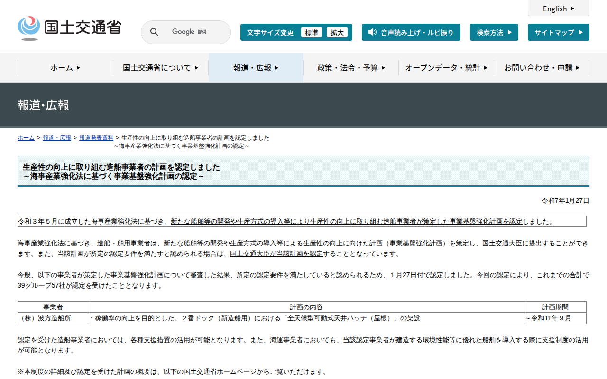The height and width of the screenshot is (379, 607).
Task: Open オープンデータ・統計 menu item
Action: 446,68
